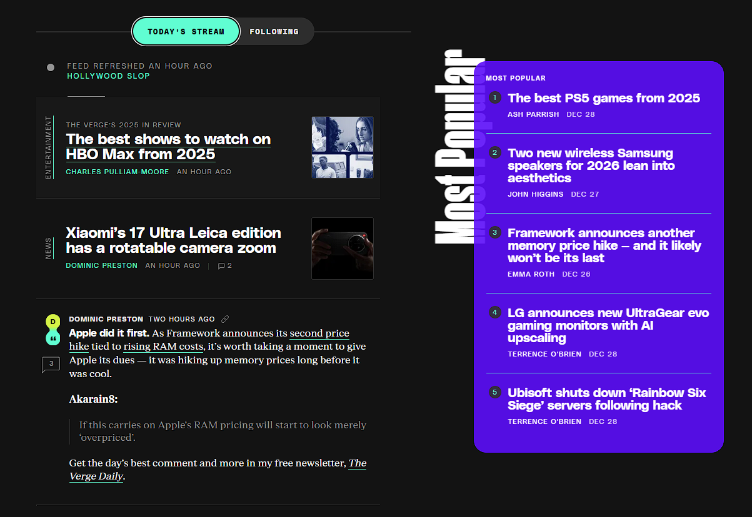Viewport: 752px width, 517px height.
Task: Copy permalink via chain-link icon beside Two Hours Ago
Action: click(225, 319)
